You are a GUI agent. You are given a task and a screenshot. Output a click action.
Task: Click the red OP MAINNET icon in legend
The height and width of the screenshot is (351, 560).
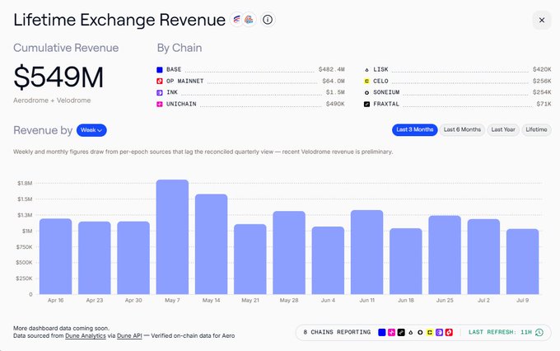click(x=160, y=81)
